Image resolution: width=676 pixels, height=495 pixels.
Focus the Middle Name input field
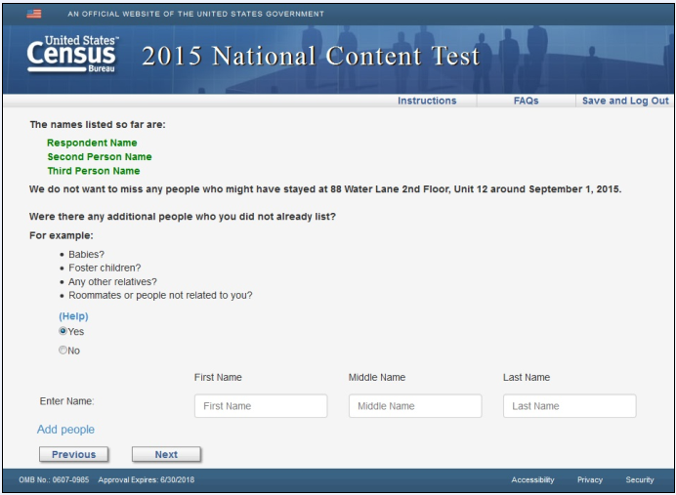(415, 406)
